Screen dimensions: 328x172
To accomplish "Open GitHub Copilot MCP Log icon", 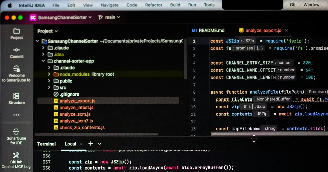I will 16,155.
